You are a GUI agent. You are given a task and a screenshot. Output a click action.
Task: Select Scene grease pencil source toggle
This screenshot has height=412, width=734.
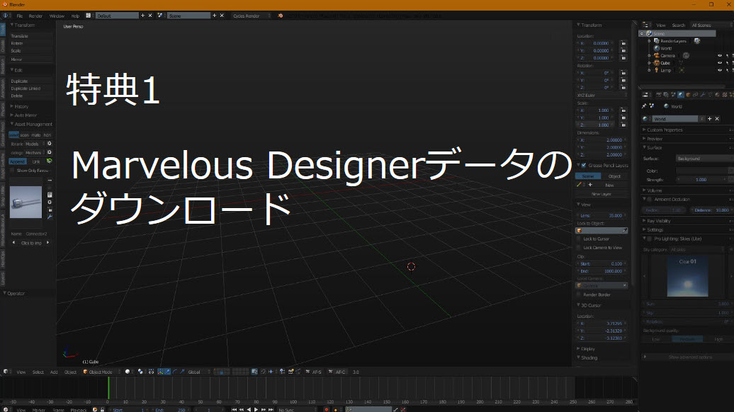coord(588,176)
